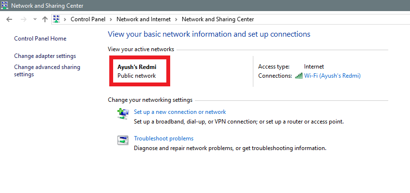Go up one level with the Up arrow
This screenshot has width=410, height=193.
(45, 19)
